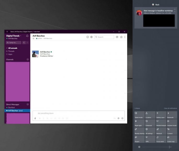The height and width of the screenshot is (151, 179).
Task: Collapse the quick actions panel
Action: click(137, 108)
